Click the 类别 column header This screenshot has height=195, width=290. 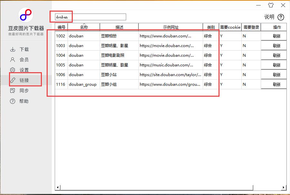pos(211,27)
